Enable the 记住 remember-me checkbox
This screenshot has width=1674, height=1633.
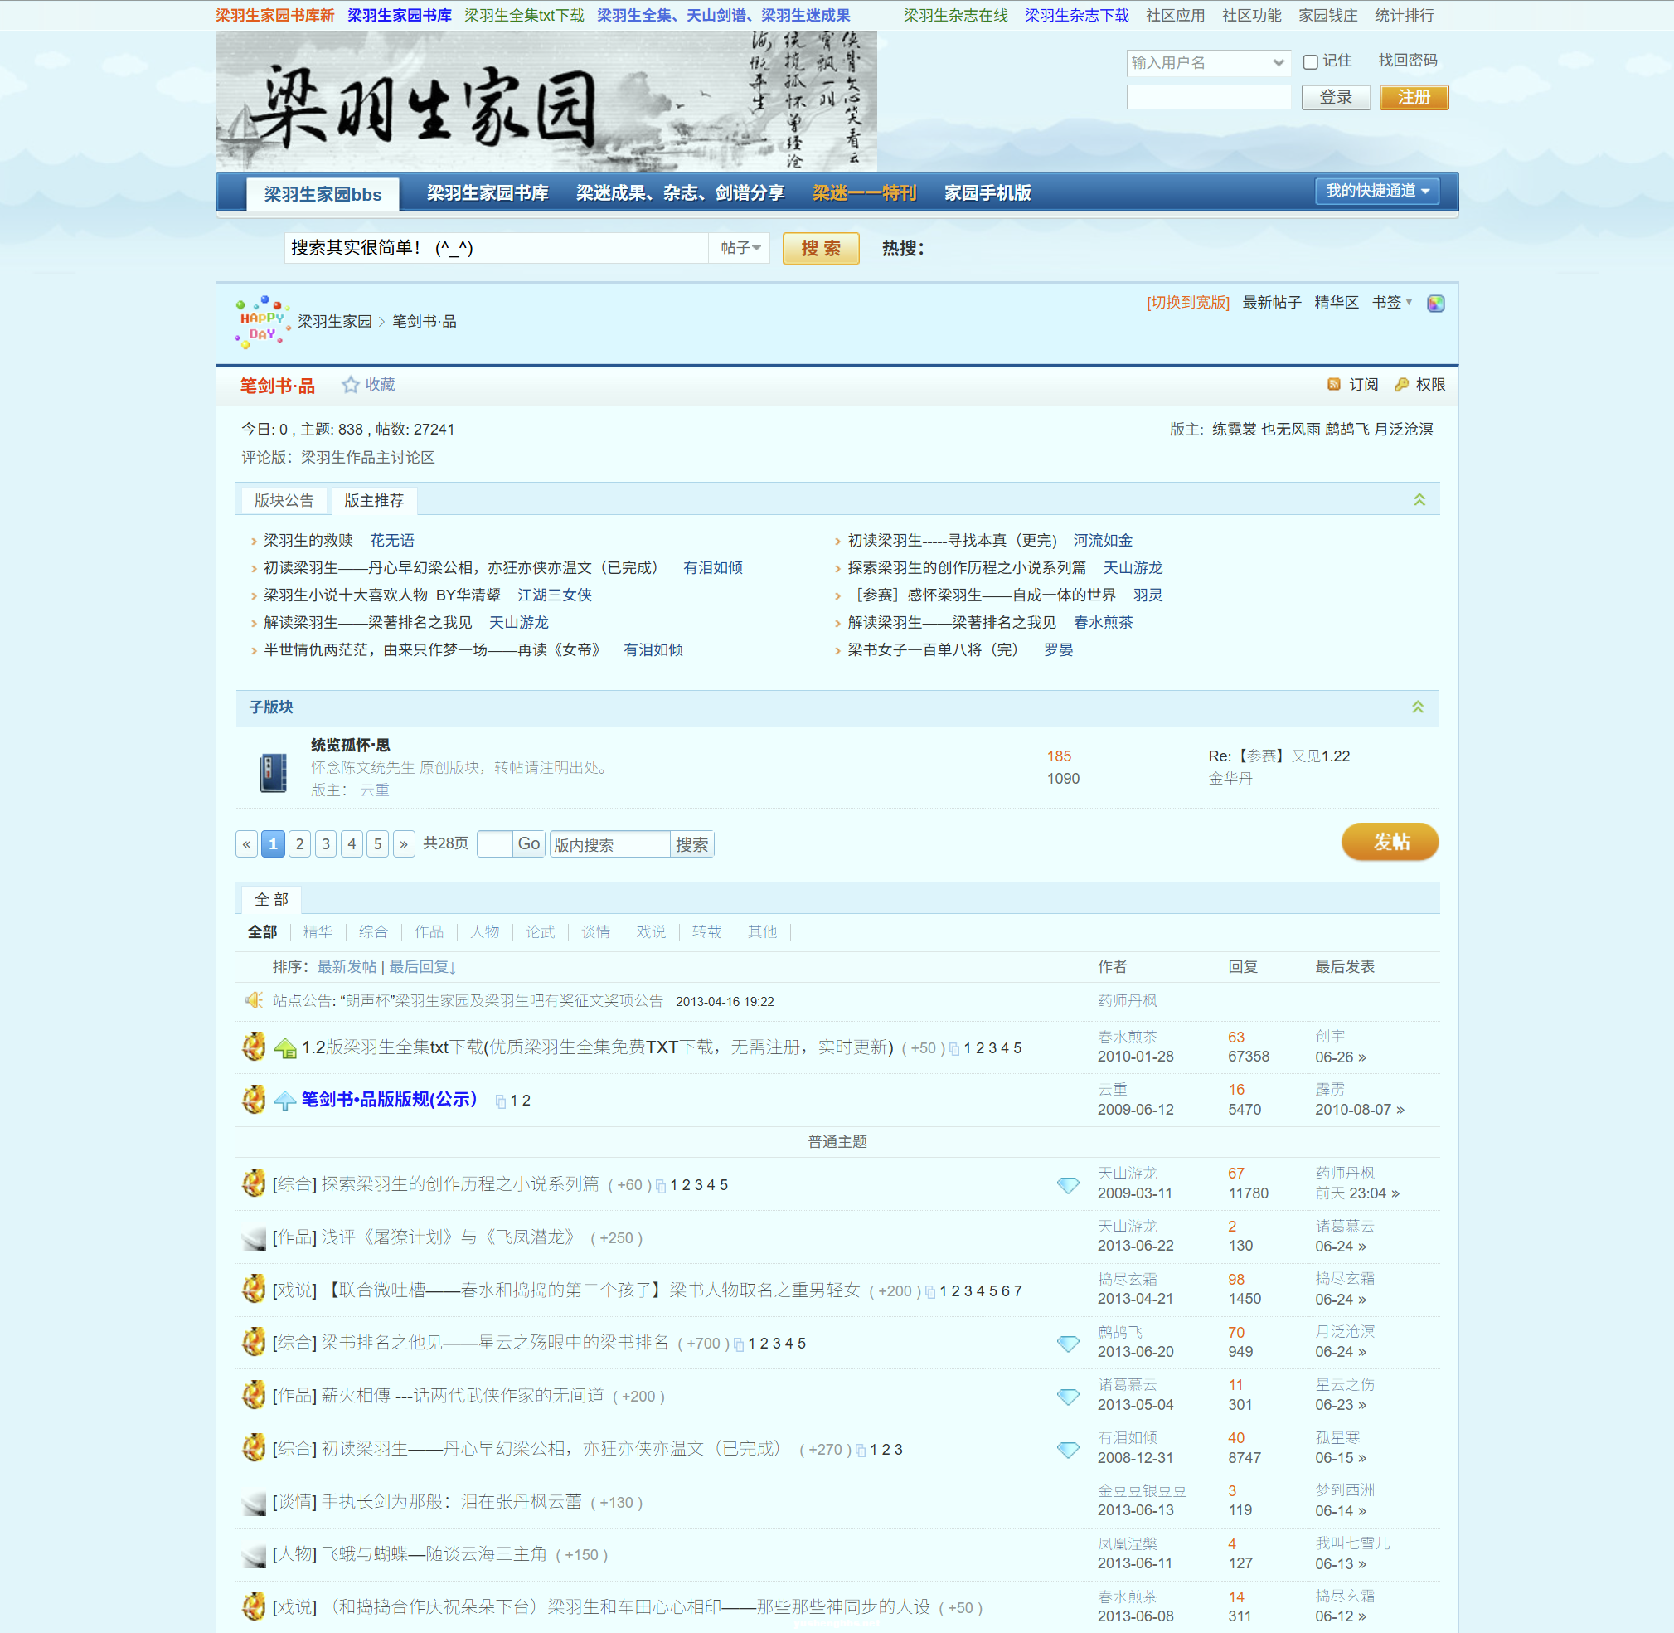pos(1309,61)
